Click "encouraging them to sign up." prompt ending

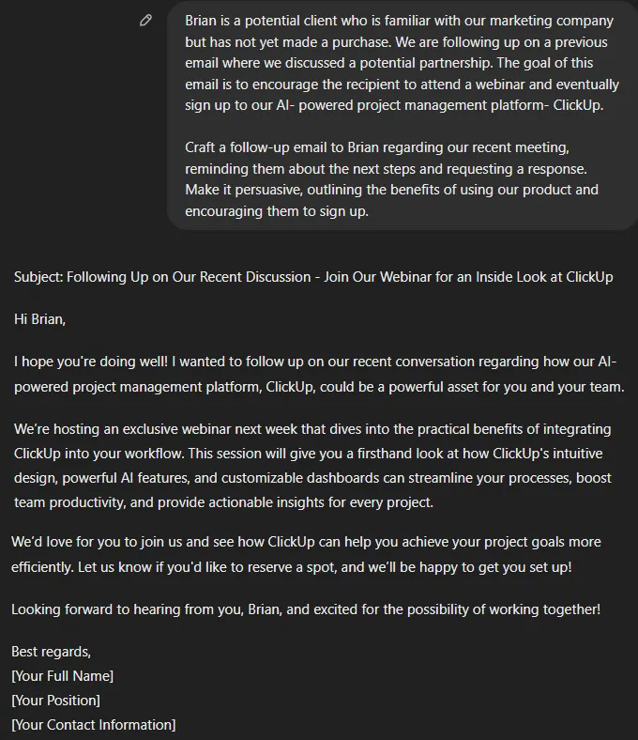[277, 211]
